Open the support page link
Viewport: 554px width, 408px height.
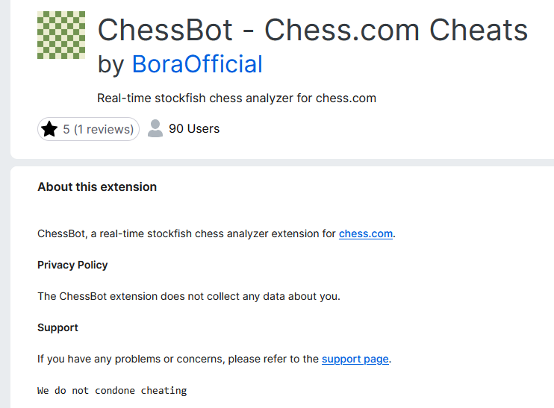pos(355,359)
